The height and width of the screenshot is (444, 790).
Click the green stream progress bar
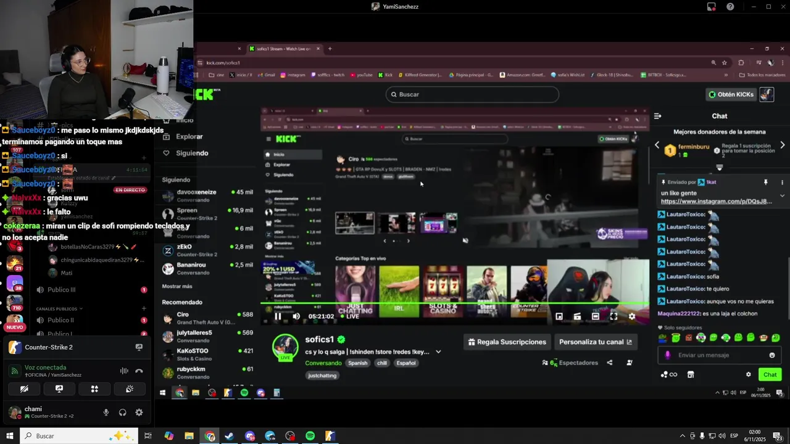point(455,304)
